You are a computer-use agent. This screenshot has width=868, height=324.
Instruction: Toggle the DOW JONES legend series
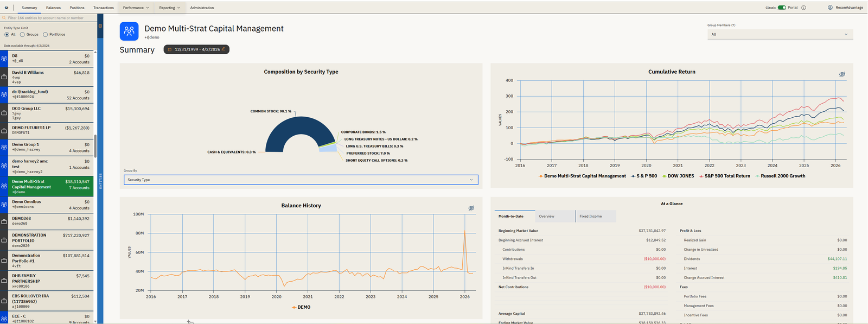pyautogui.click(x=678, y=176)
